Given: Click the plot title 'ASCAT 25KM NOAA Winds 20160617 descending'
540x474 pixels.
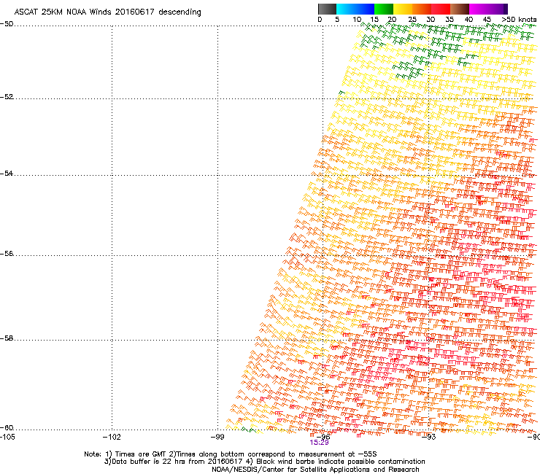Looking at the screenshot, I should [107, 12].
